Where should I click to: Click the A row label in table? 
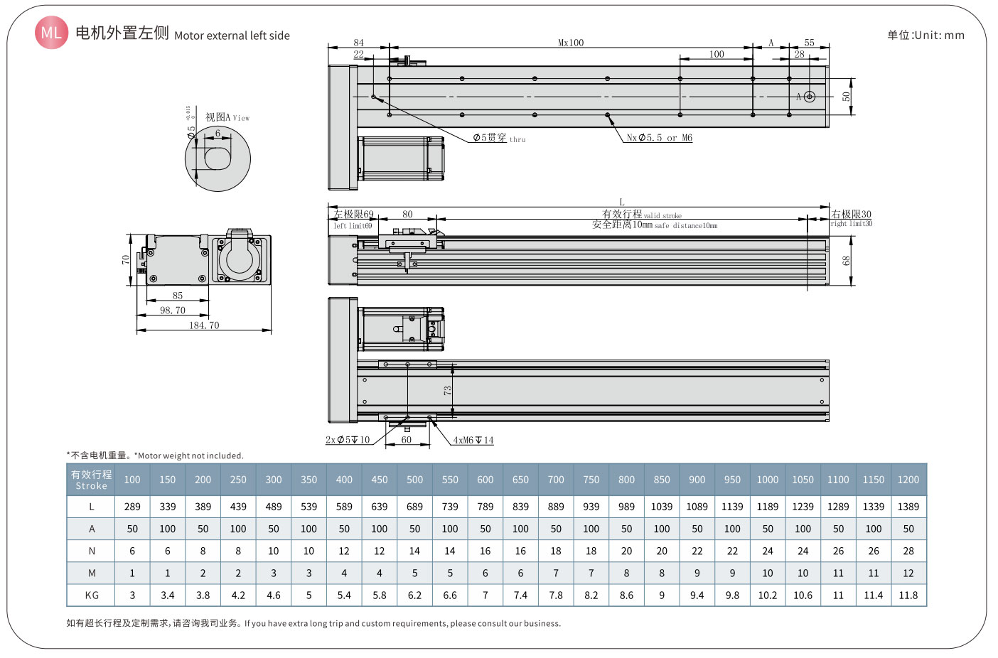pyautogui.click(x=92, y=529)
